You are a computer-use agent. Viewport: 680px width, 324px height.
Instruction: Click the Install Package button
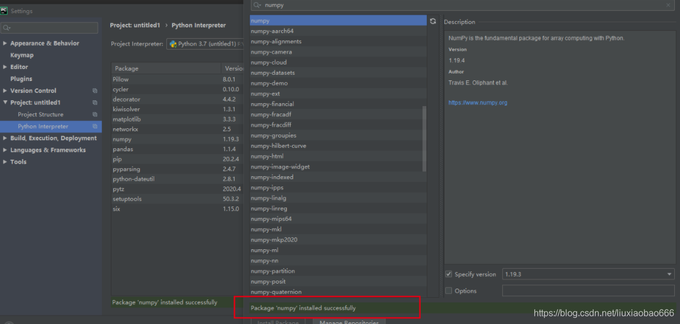coord(278,321)
